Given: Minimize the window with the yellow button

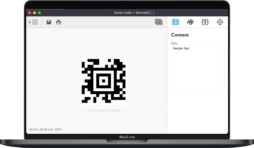Looking at the screenshot, I should (x=34, y=12).
